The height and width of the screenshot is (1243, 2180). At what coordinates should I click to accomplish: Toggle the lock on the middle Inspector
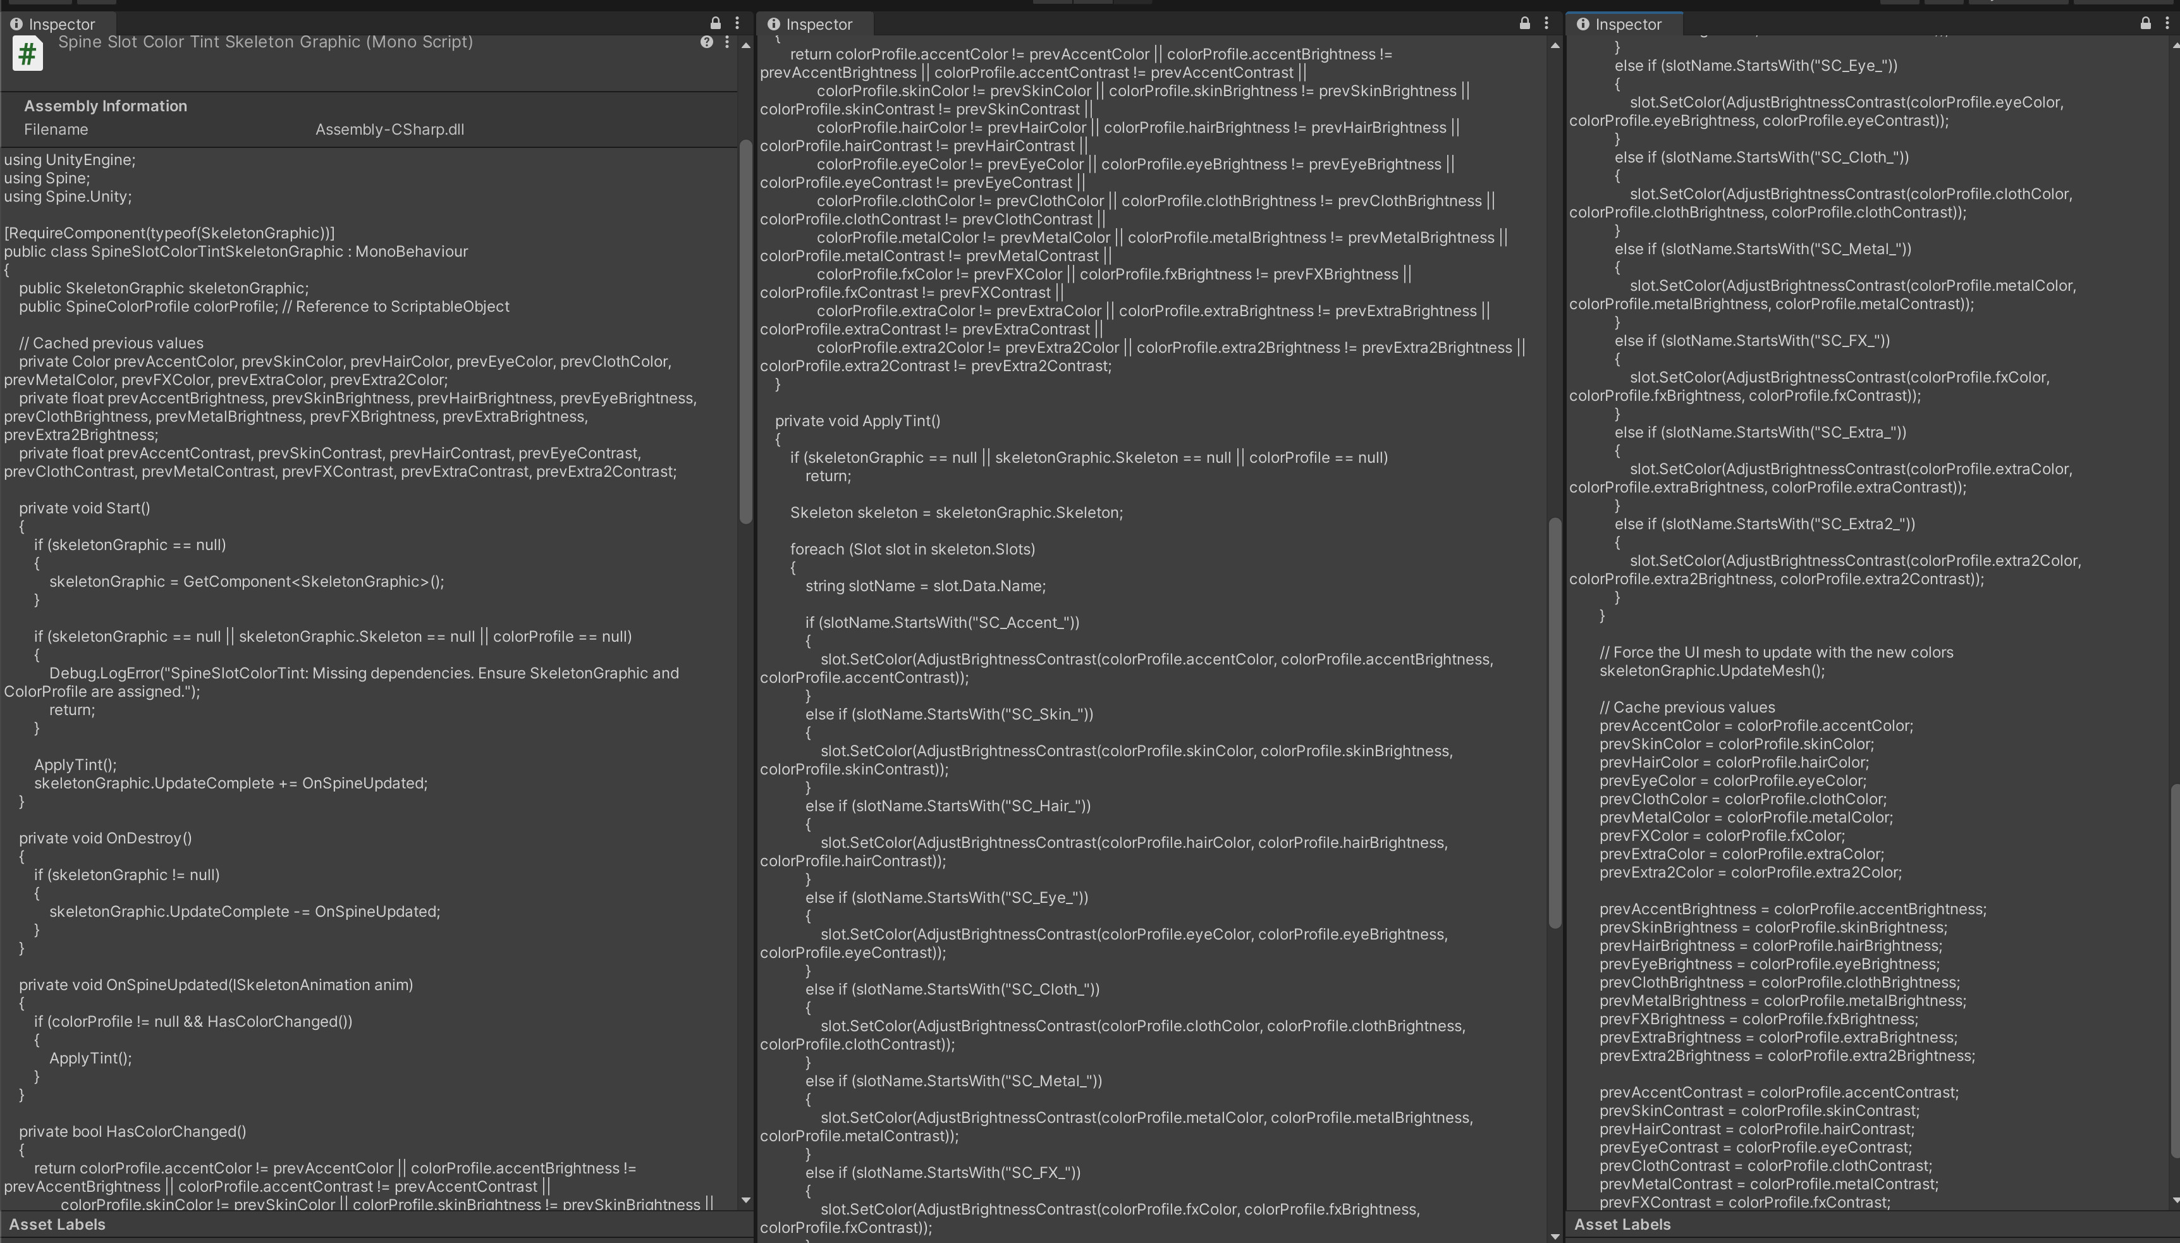(1527, 24)
